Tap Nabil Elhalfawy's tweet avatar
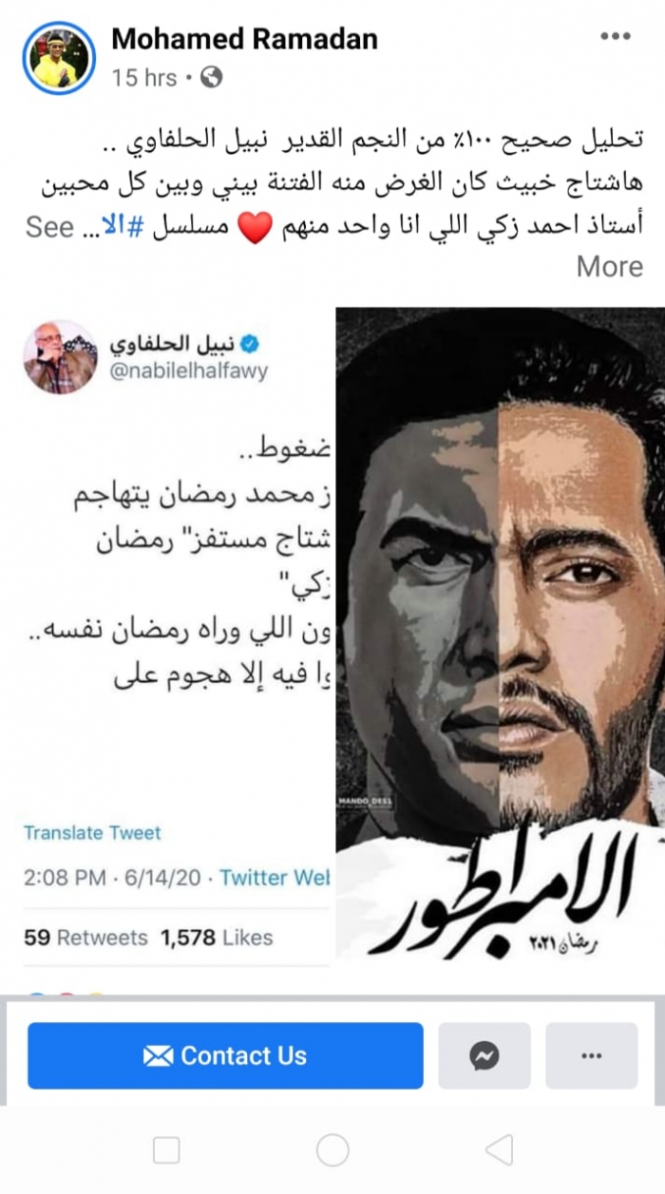This screenshot has width=665, height=1194. point(60,357)
